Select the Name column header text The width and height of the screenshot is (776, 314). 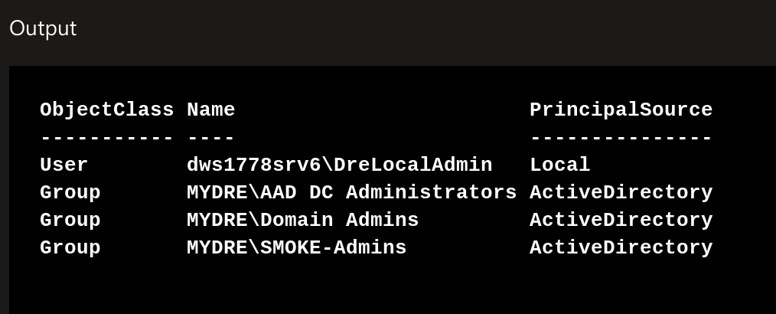pyautogui.click(x=210, y=110)
